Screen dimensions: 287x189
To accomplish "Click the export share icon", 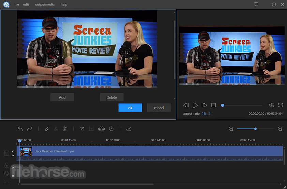I will tap(129, 129).
